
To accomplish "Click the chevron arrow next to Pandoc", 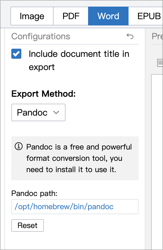I will point(56,112).
